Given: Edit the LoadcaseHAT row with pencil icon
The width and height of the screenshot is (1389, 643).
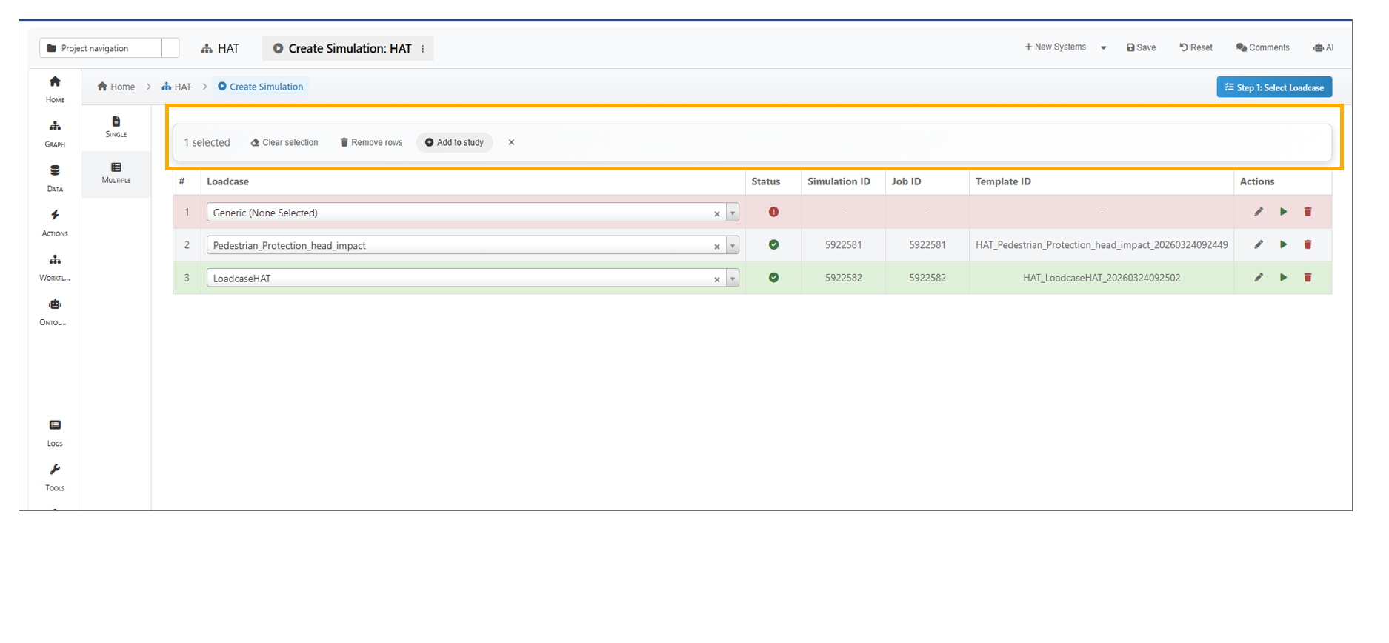Looking at the screenshot, I should point(1258,278).
